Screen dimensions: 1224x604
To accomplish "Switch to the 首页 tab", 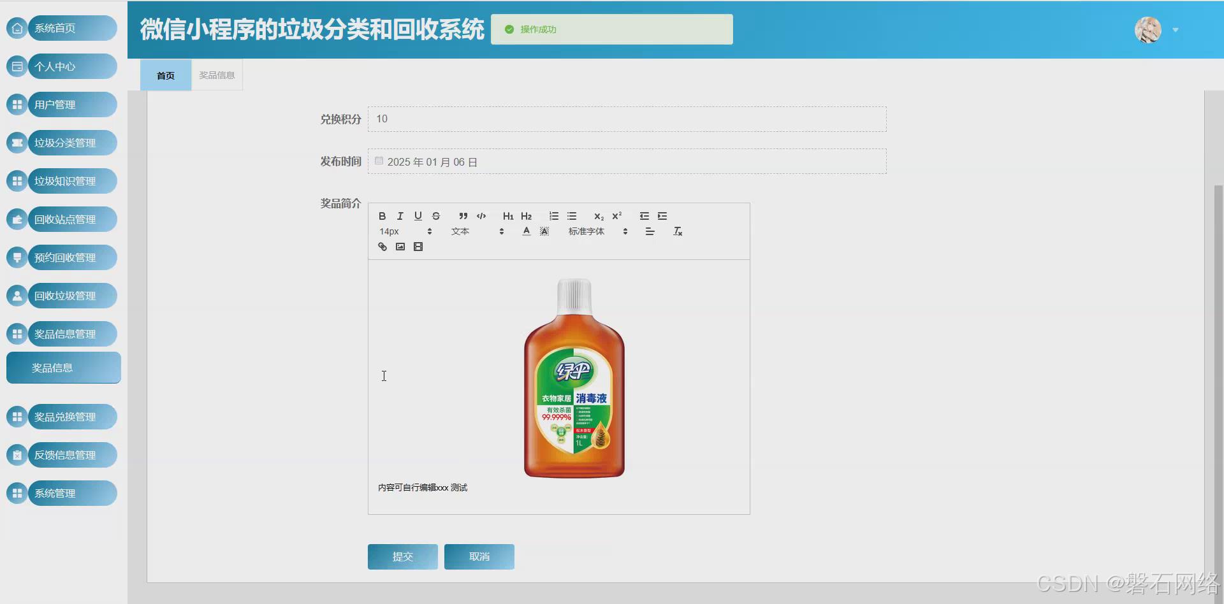I will pos(165,75).
